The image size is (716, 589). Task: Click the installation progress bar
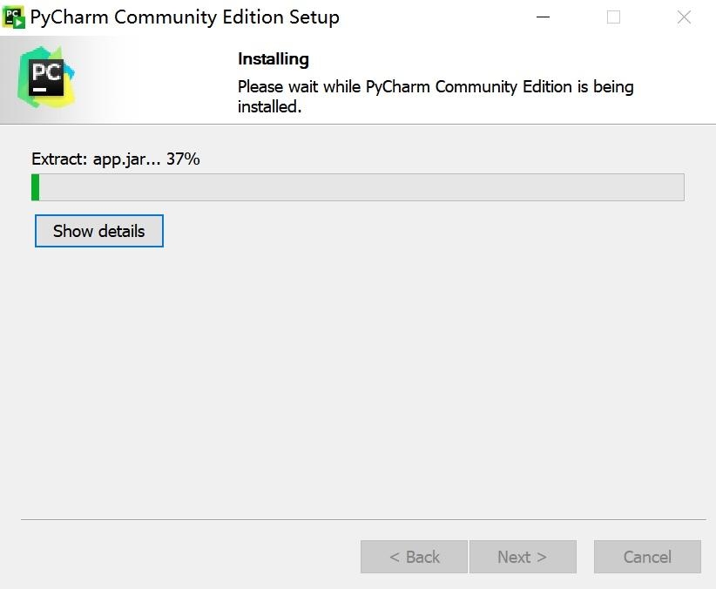tap(357, 186)
